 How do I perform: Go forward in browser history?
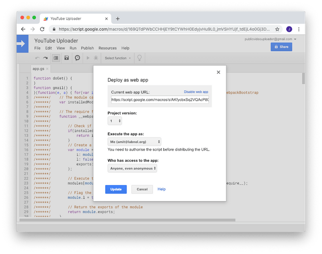tap(33, 29)
